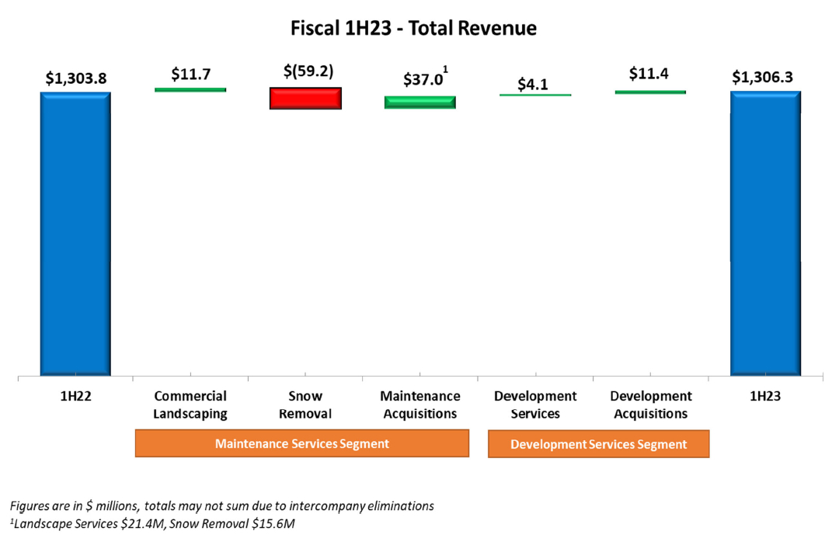Click the thin green Development Services bar
832x538 pixels.
pos(535,95)
